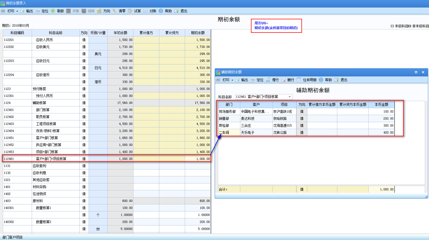Click 退出 exit icon in 辅助期初余额 toolbar

336,80
